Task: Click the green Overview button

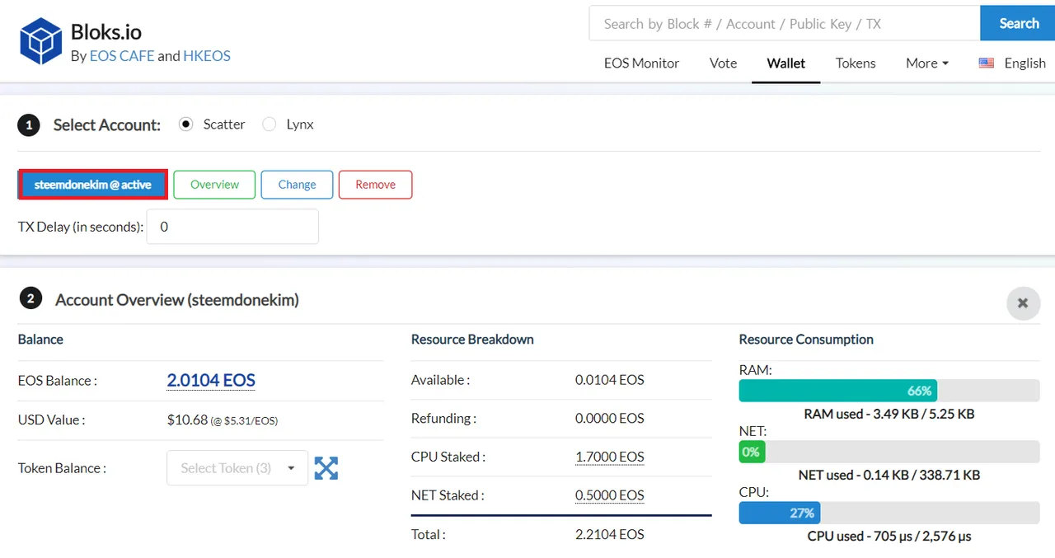Action: pyautogui.click(x=214, y=185)
